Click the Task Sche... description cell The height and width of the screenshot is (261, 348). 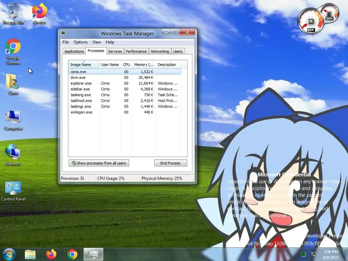pos(168,95)
